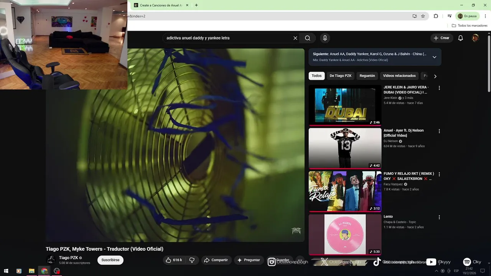The height and width of the screenshot is (276, 491).
Task: Open the DJ Nelson channel name
Action: click(390, 141)
